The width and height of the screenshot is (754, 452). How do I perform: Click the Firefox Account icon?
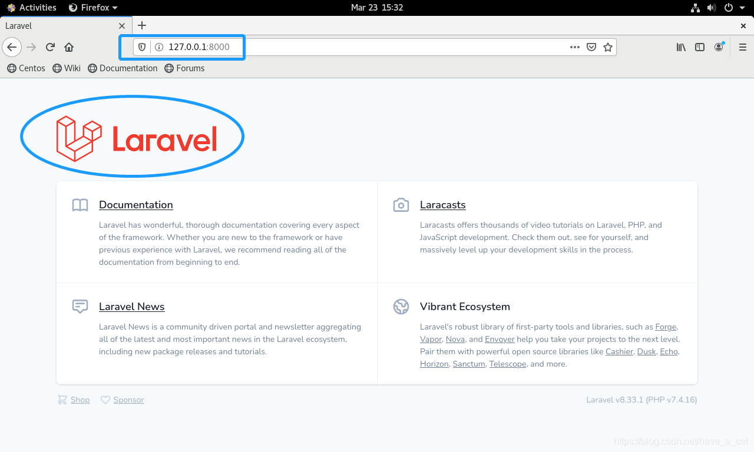[x=719, y=47]
